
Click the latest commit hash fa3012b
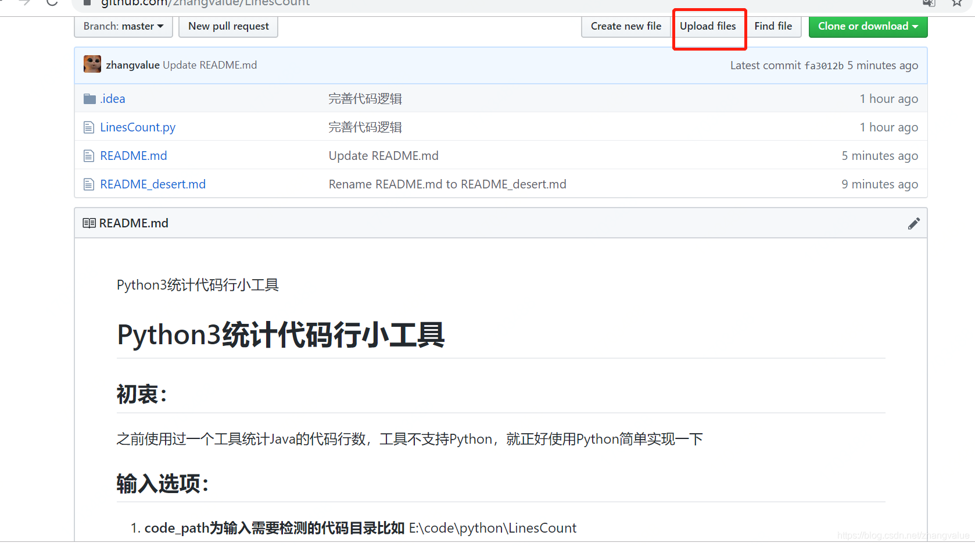pos(824,65)
